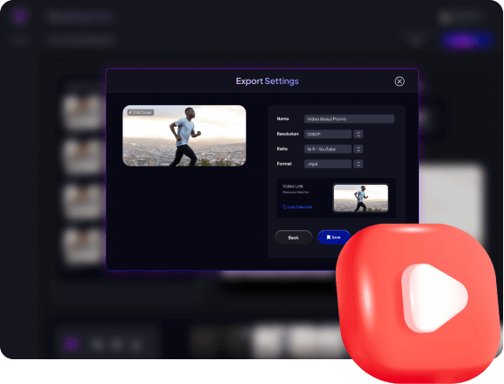This screenshot has height=384, width=504.
Task: Open the Resolution stepper arrows
Action: pos(358,134)
